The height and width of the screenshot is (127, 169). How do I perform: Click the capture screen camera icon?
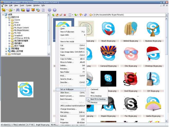click(28, 10)
